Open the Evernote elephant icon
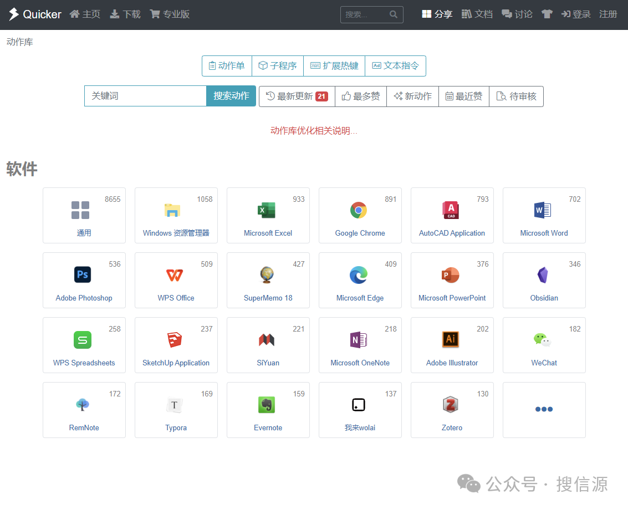 267,405
